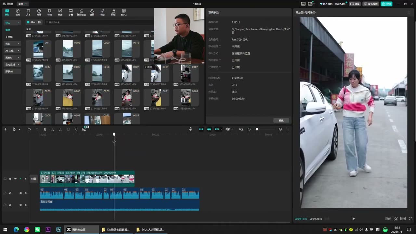Click the 修改 button in draft parameters
416x234 pixels.
[x=281, y=120]
